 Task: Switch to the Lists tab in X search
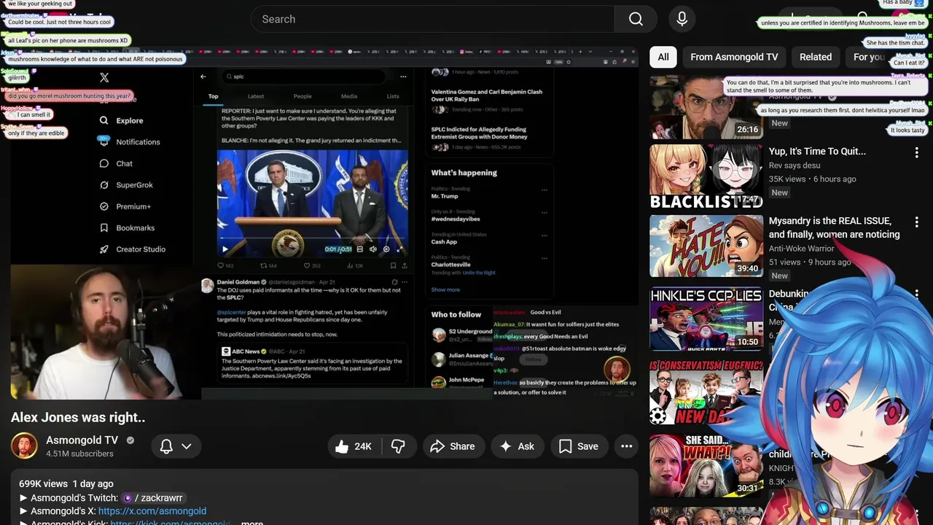(x=393, y=96)
